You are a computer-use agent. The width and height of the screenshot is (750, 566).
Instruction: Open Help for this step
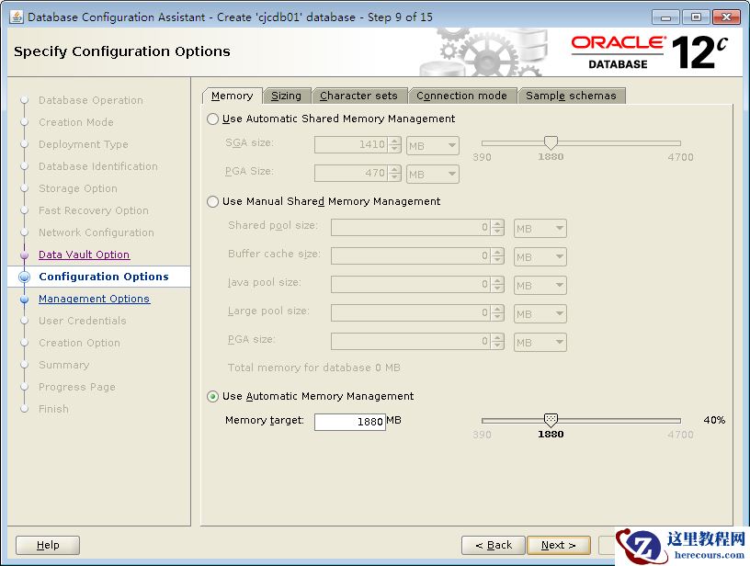pos(48,545)
